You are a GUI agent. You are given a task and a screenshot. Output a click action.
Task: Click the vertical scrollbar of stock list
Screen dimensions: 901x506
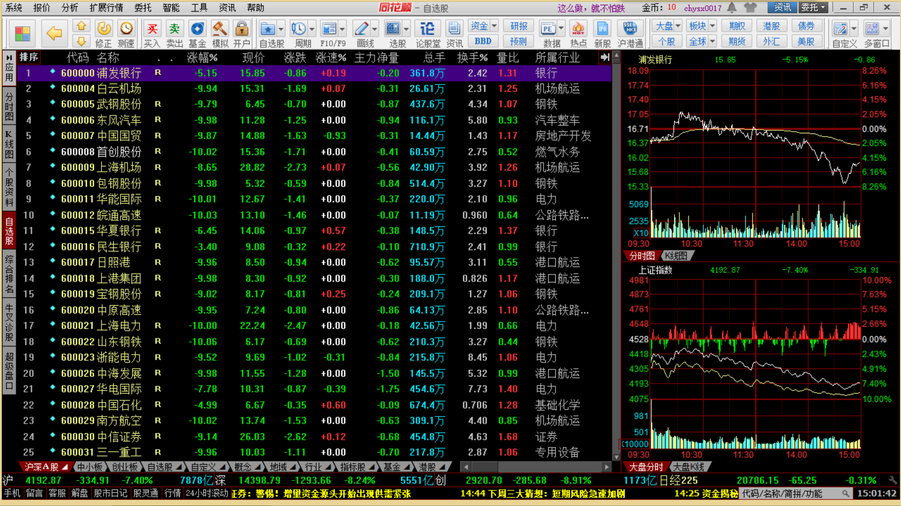[617, 256]
